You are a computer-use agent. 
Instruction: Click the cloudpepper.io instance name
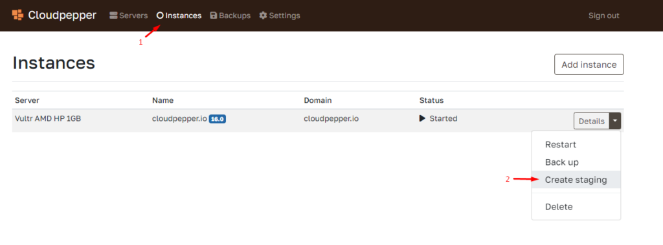(x=180, y=119)
